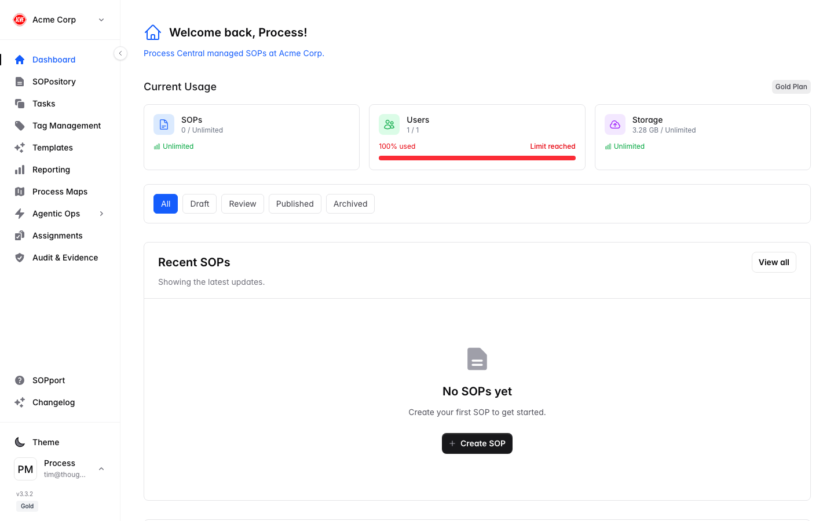Image resolution: width=834 pixels, height=521 pixels.
Task: Click the Audit & Evidence shield icon
Action: 20,258
